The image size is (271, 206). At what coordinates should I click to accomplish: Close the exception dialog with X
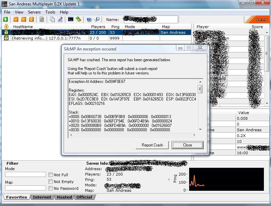click(200, 47)
